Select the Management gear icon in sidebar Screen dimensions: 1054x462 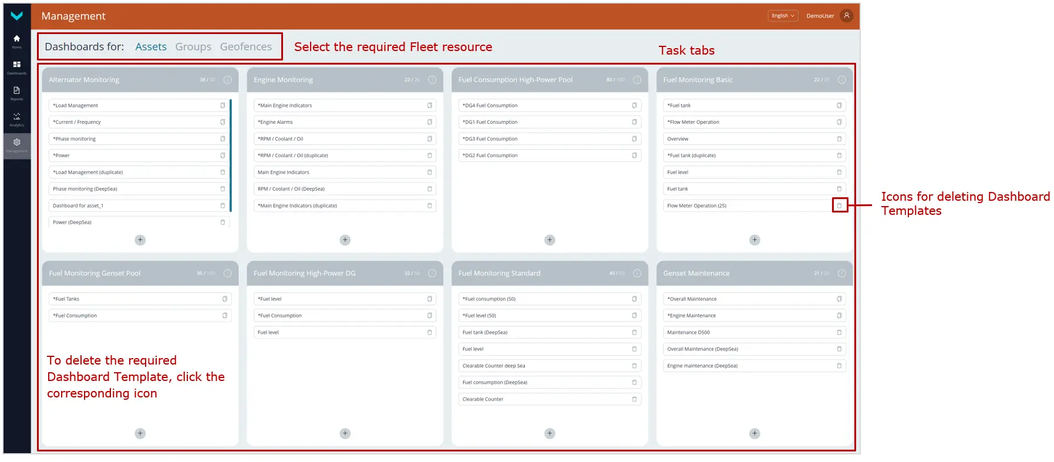coord(16,142)
